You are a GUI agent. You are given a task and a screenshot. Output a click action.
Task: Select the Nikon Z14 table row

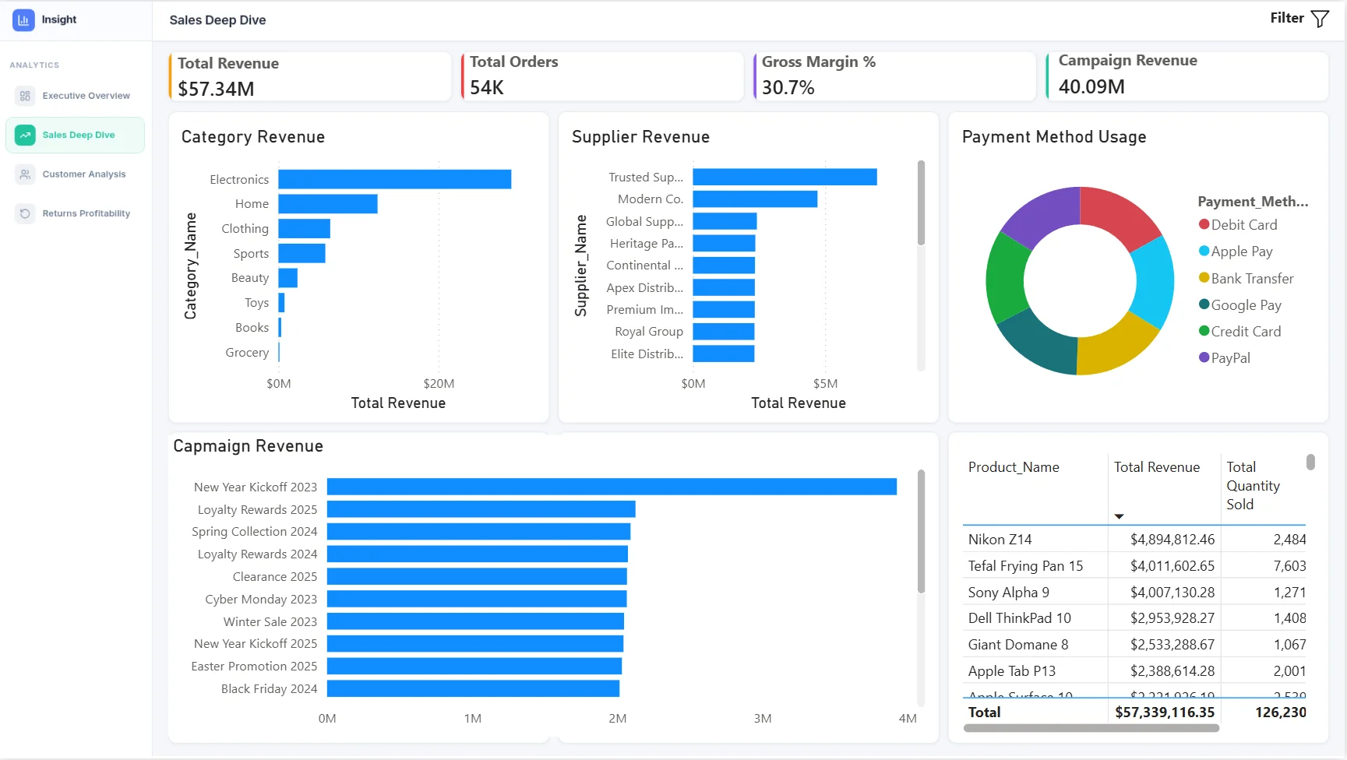[1136, 539]
